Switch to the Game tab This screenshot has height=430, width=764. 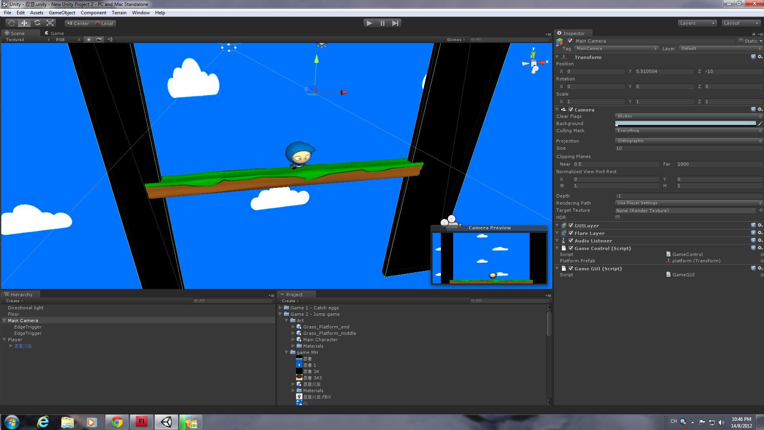54,33
